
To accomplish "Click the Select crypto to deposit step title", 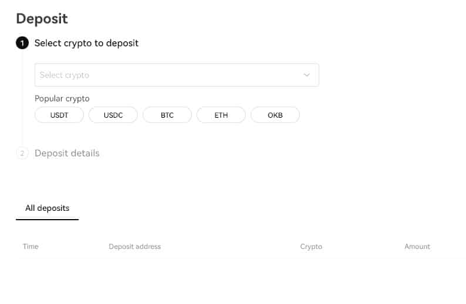I will point(86,43).
